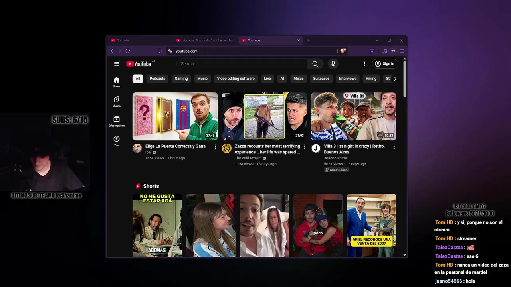Open options for Elige La Puerta video
Screen dimensions: 511x287
point(216,147)
